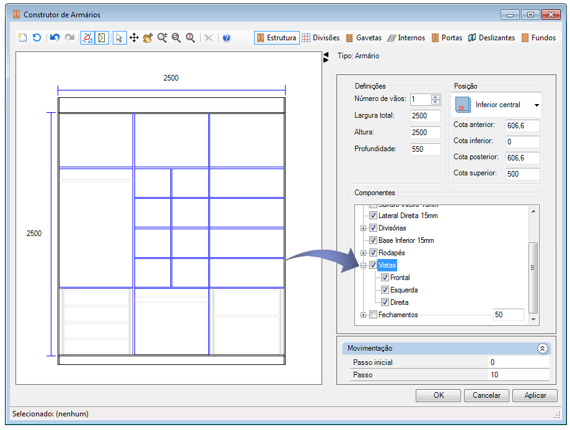Switch to the Estrutura tab
Image resolution: width=570 pixels, height=430 pixels.
[x=277, y=38]
